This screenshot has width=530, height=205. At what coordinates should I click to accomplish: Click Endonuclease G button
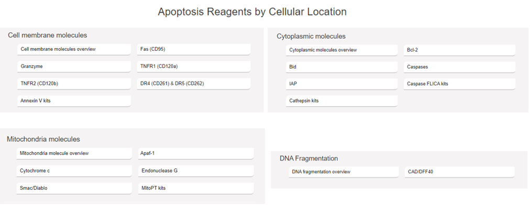coord(196,171)
